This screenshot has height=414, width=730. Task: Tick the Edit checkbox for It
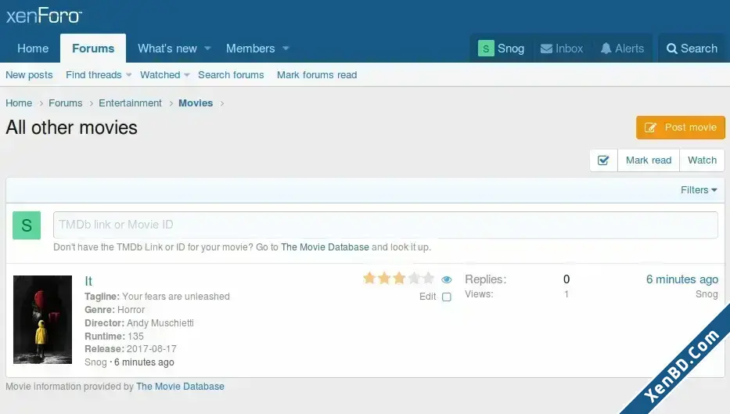(447, 297)
